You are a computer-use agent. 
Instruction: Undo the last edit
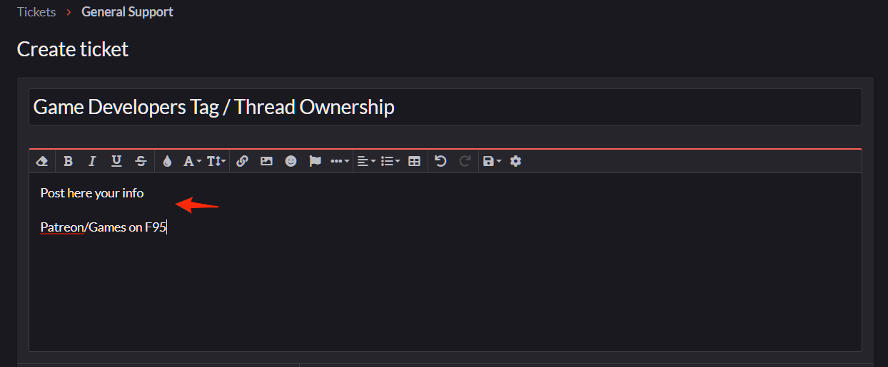[440, 161]
